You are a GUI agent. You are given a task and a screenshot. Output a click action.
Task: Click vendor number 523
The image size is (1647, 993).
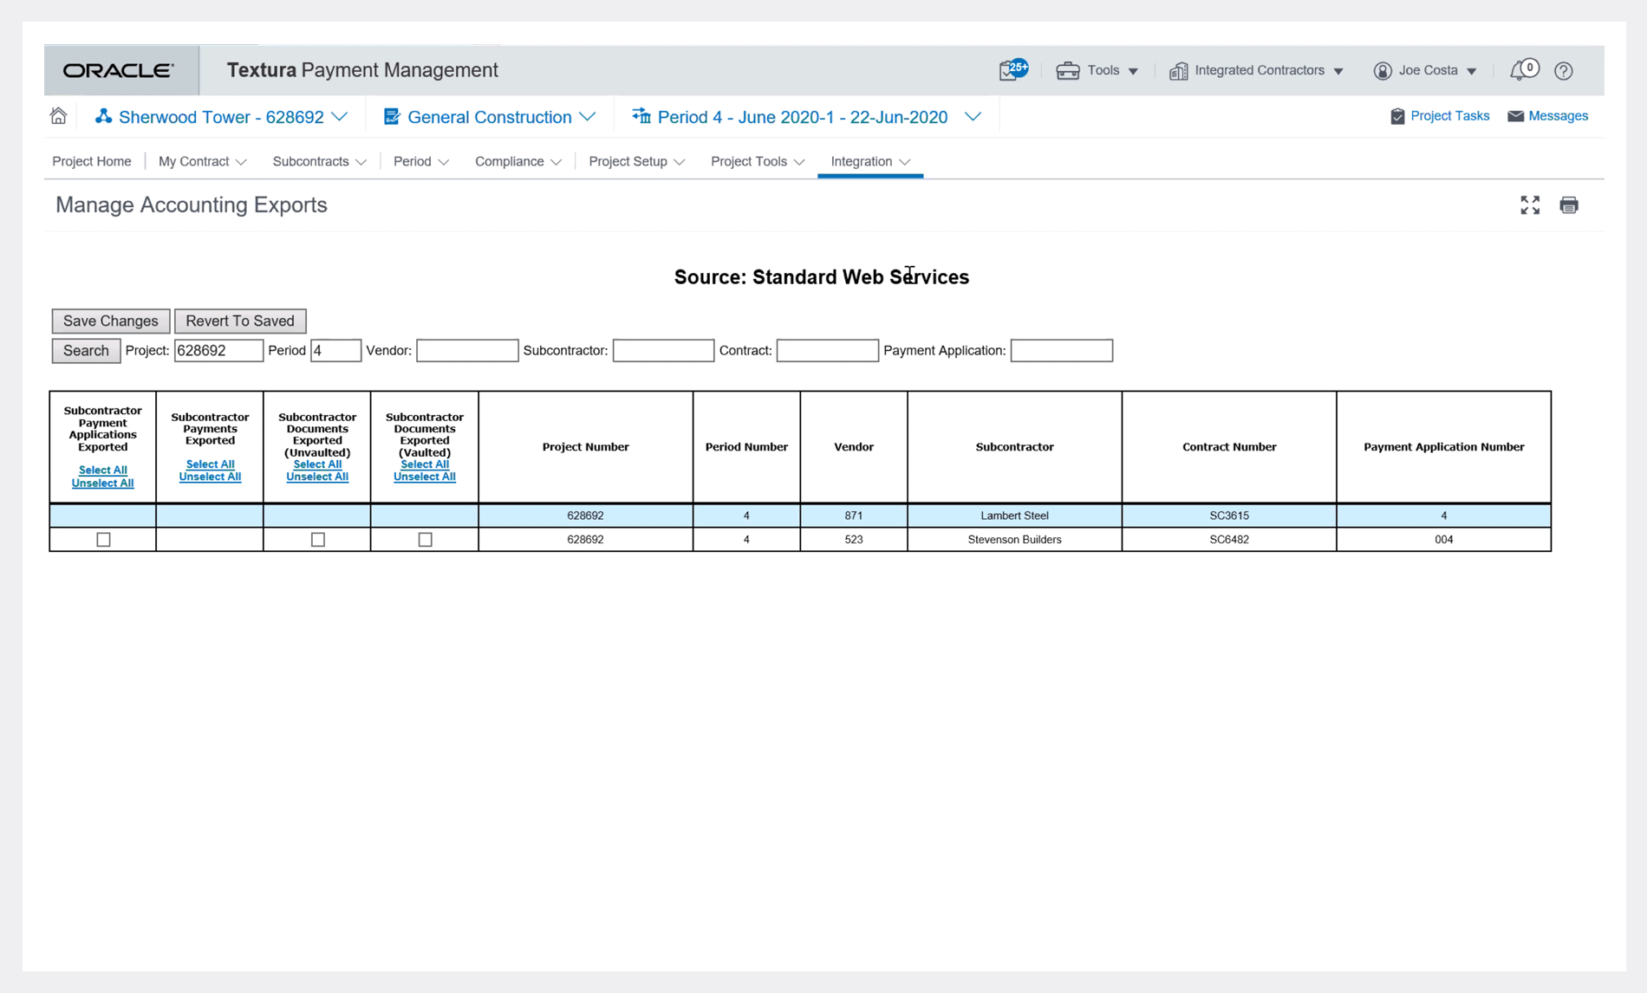(x=854, y=540)
